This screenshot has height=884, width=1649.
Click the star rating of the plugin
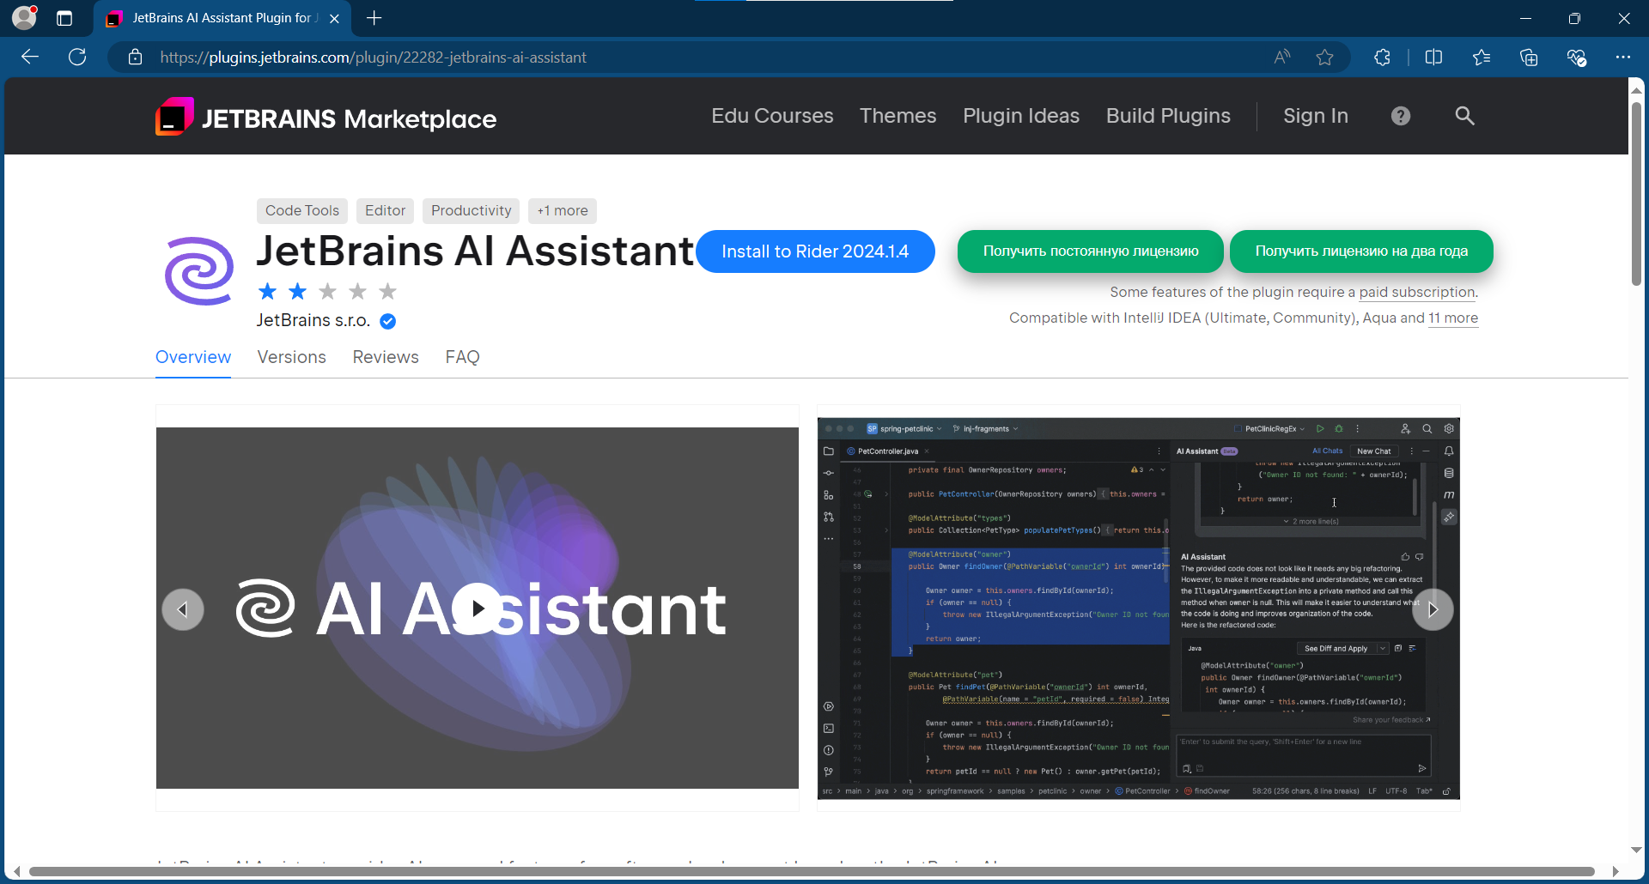coord(327,292)
